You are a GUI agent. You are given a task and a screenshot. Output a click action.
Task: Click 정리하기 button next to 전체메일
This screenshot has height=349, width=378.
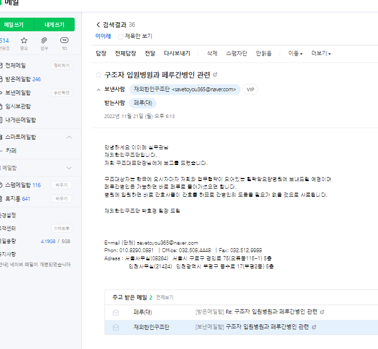click(x=62, y=66)
